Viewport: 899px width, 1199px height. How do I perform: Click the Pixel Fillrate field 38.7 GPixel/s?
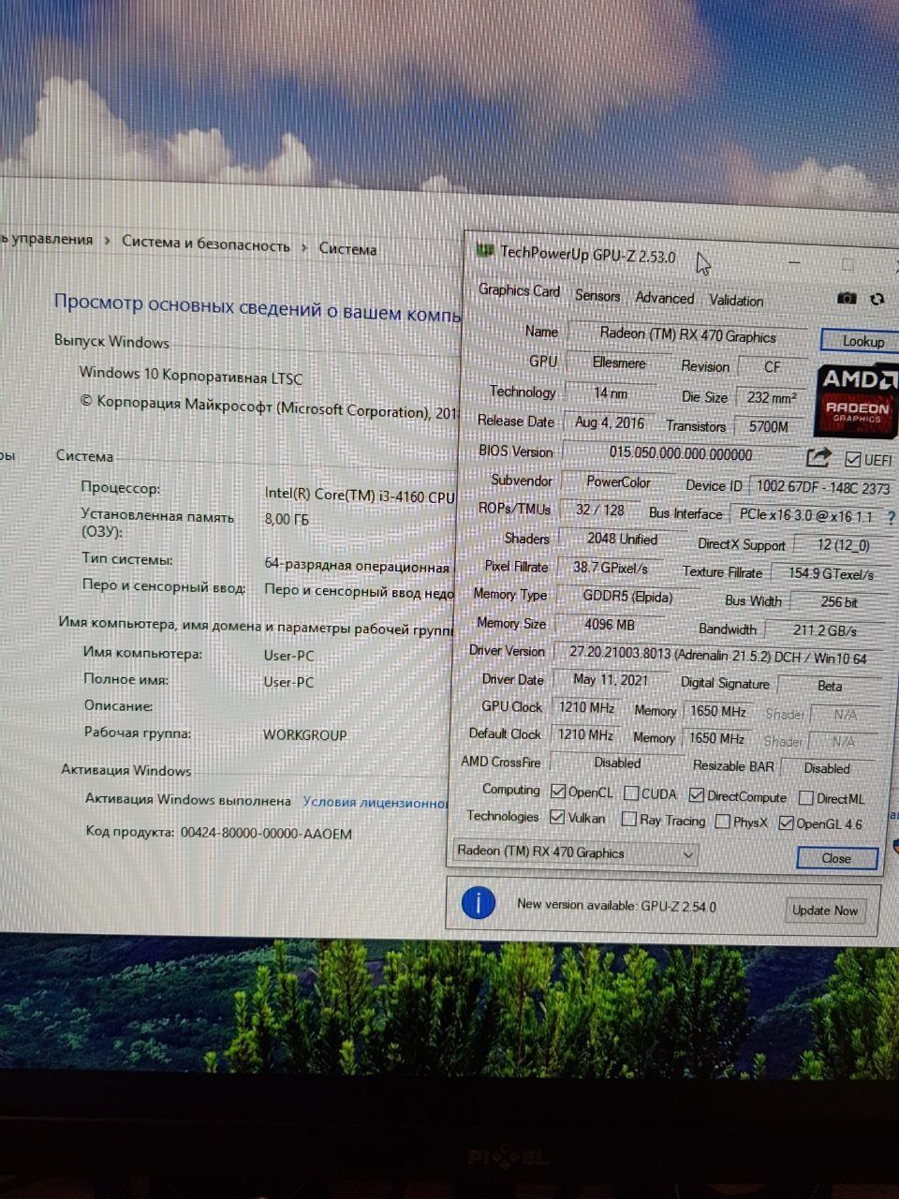click(611, 568)
